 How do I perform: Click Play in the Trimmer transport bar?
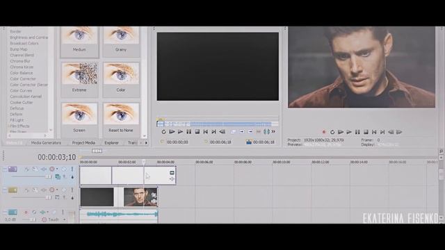180,132
